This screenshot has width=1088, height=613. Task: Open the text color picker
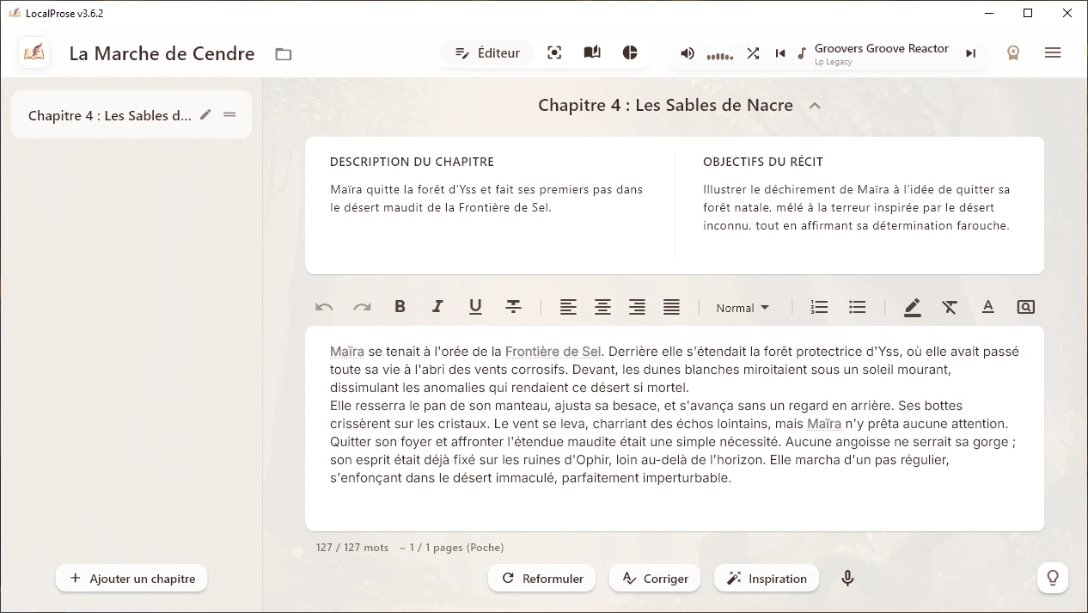988,307
